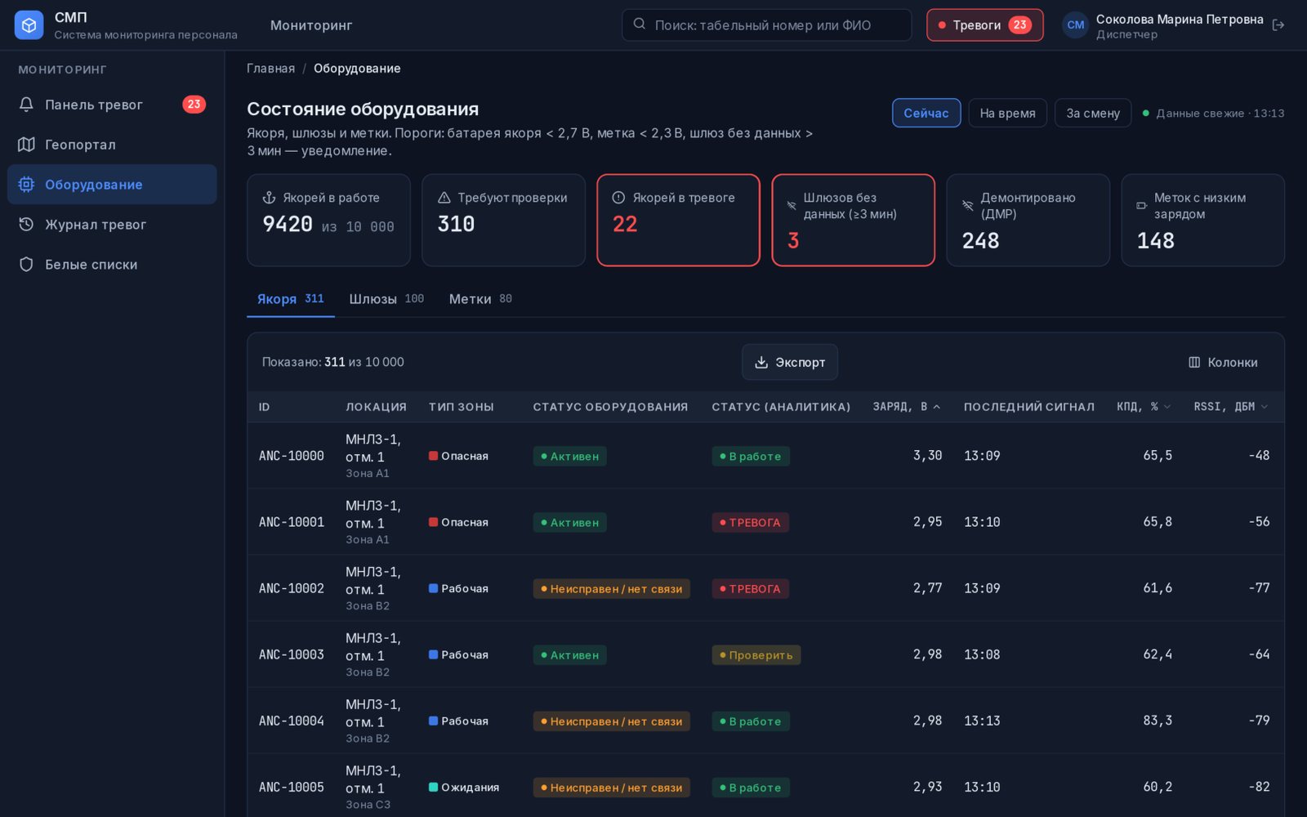Click the map icon for Геопортал

[x=26, y=145]
